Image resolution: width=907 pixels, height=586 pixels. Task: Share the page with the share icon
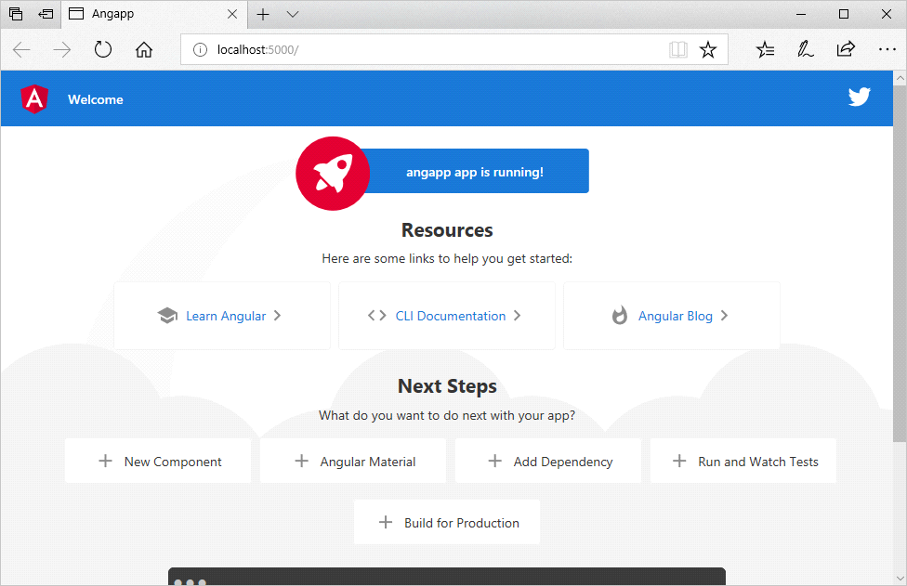[x=846, y=49]
